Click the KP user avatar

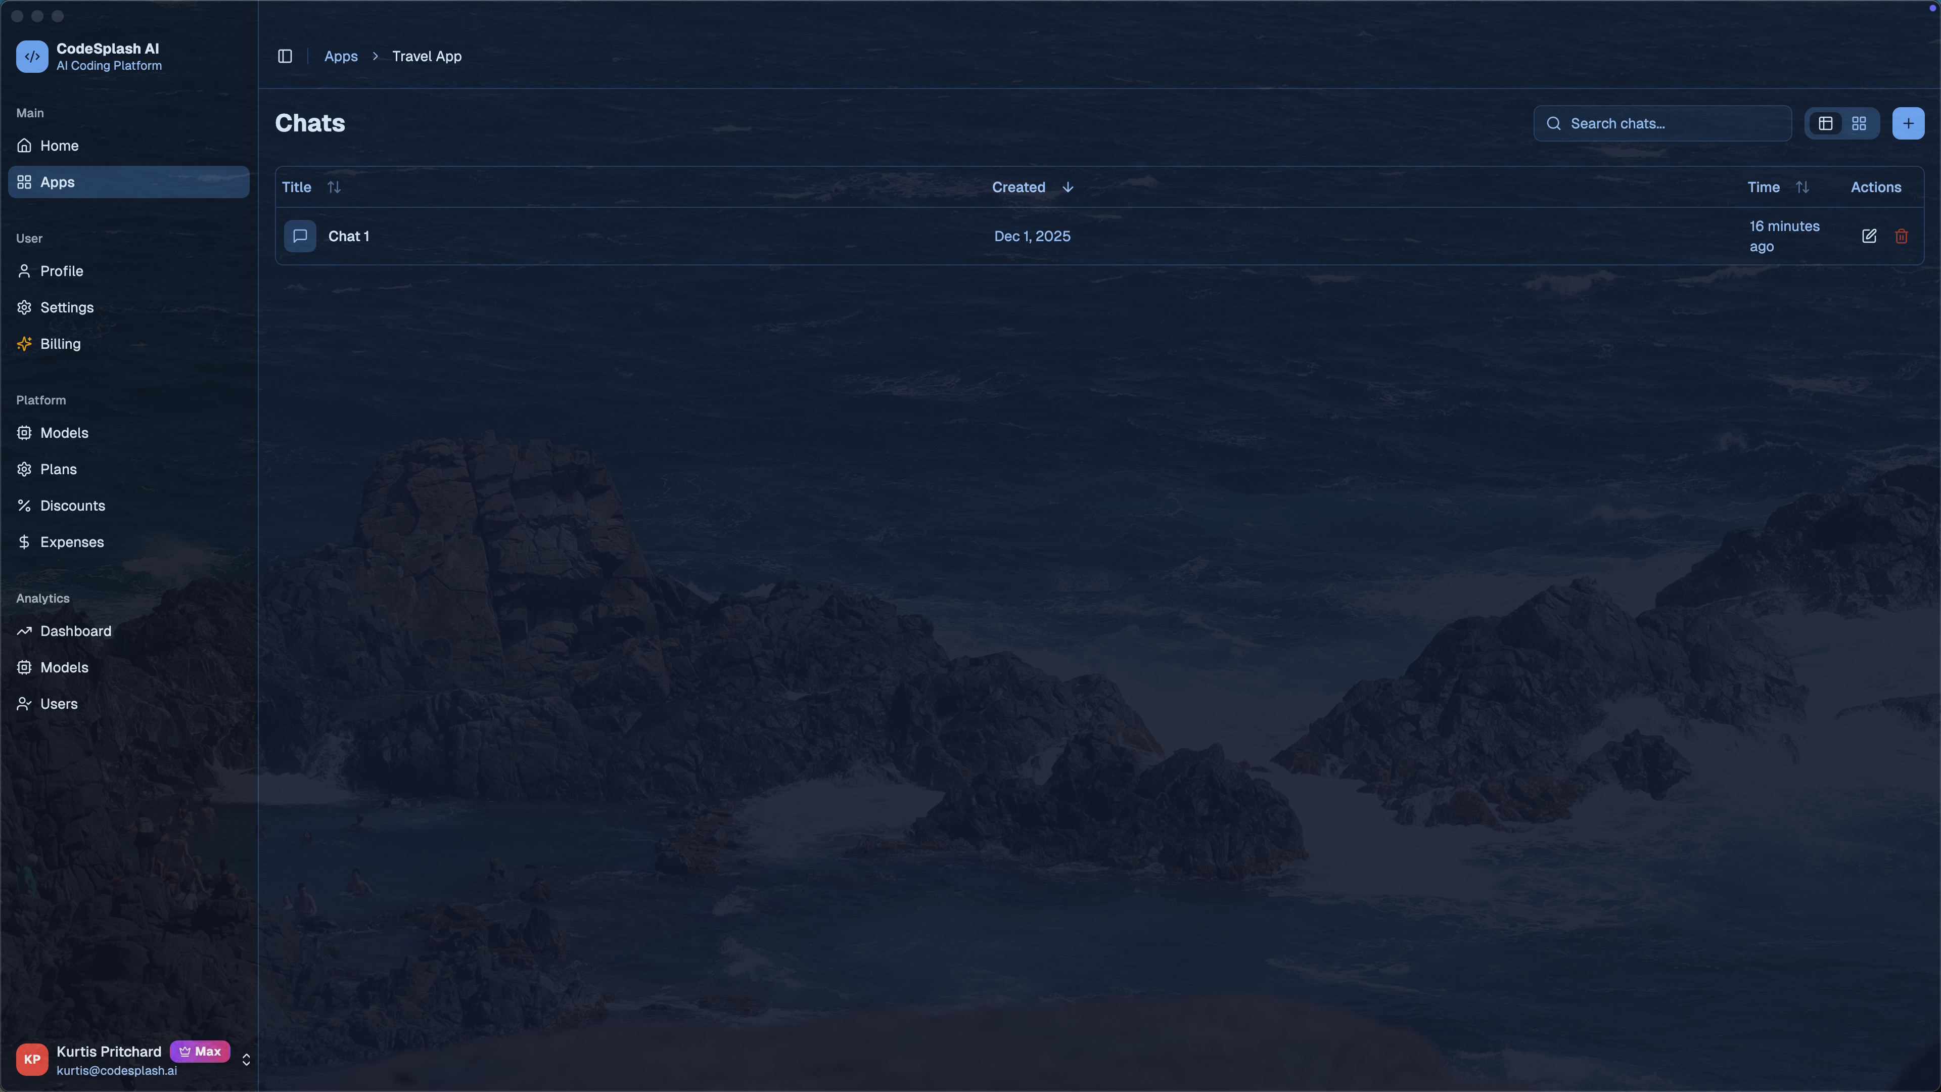click(32, 1060)
